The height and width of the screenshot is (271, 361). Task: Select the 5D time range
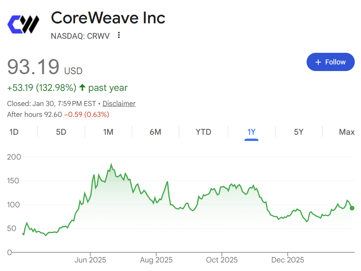[61, 132]
